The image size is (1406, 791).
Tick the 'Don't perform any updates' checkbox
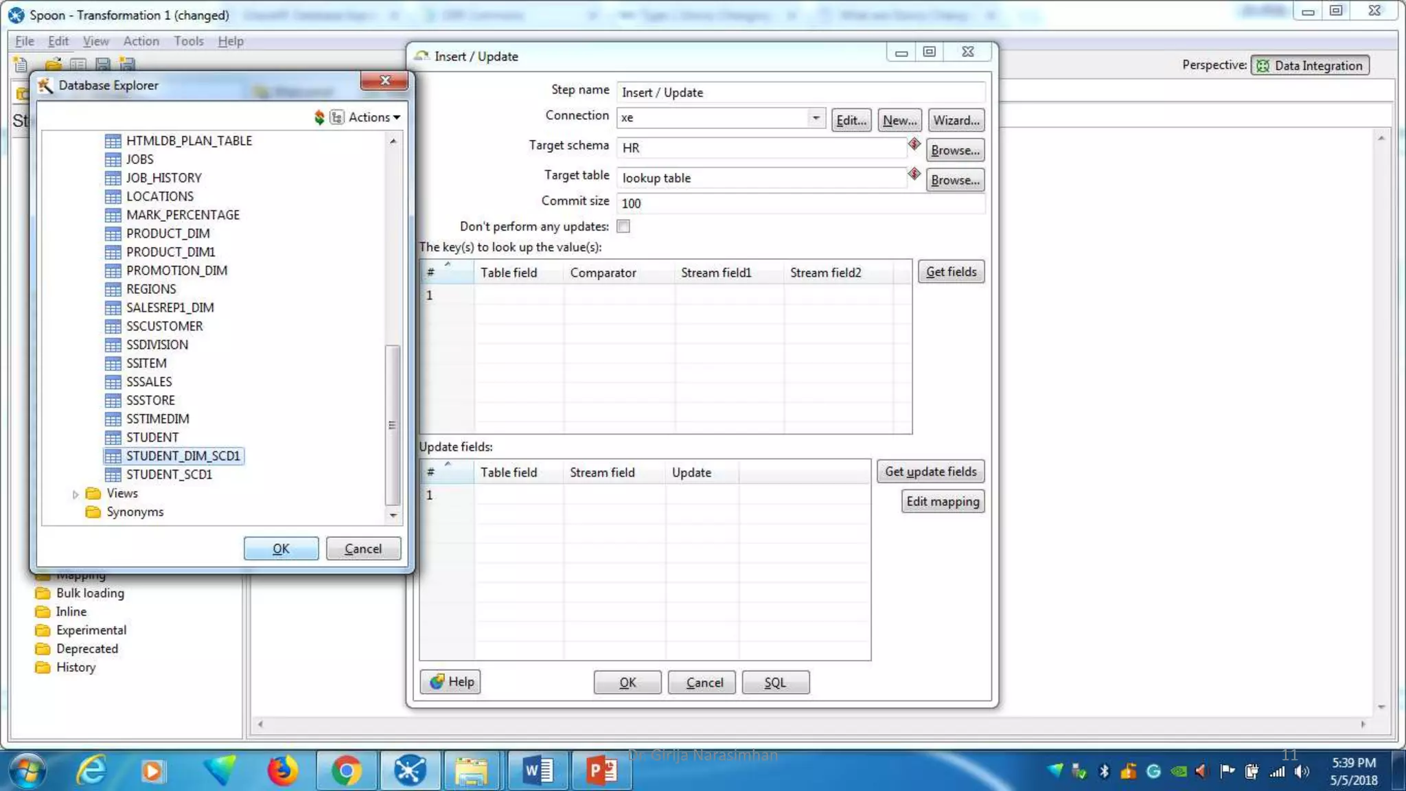(x=623, y=227)
